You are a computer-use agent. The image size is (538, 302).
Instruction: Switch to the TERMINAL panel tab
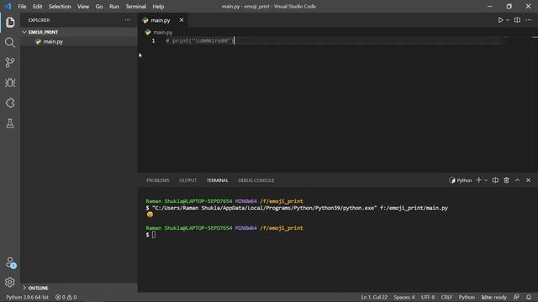pyautogui.click(x=217, y=180)
